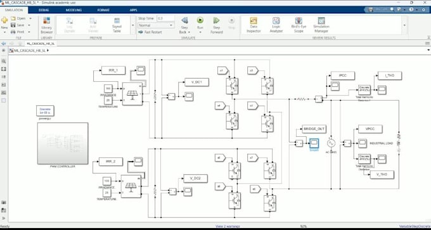Click the Step Back icon

(x=184, y=20)
